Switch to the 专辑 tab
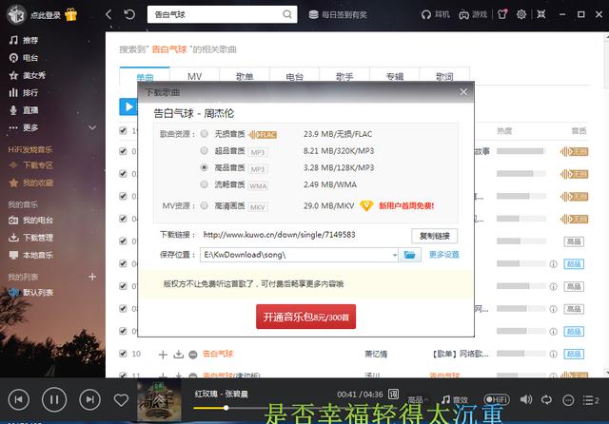Screen dimensions: 609x424 tap(395, 76)
